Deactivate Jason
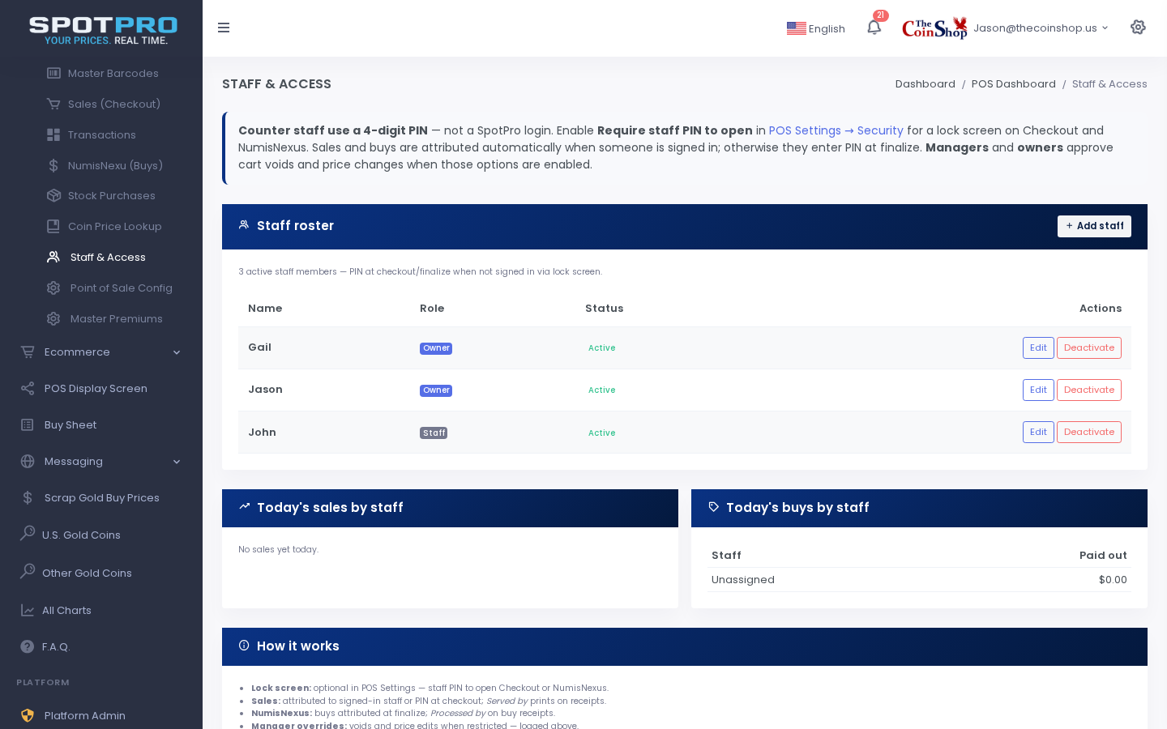The image size is (1167, 729). pyautogui.click(x=1089, y=390)
